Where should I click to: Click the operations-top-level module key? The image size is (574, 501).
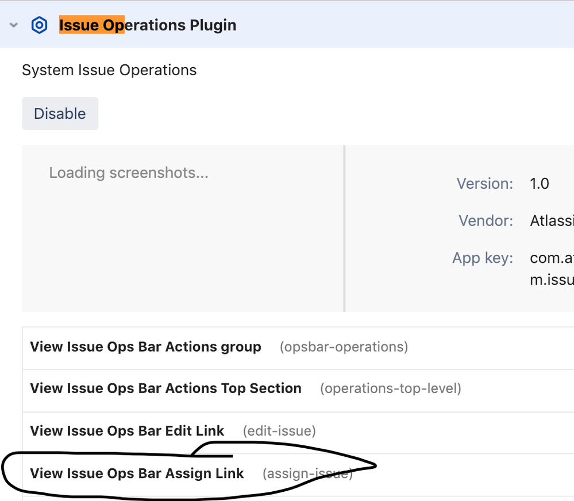[391, 389]
